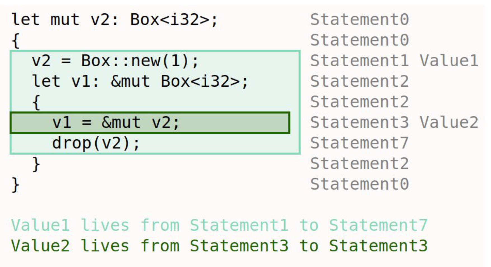Click the opening brace below 'let v1' declaration
Image resolution: width=491 pixels, height=267 pixels.
point(36,102)
